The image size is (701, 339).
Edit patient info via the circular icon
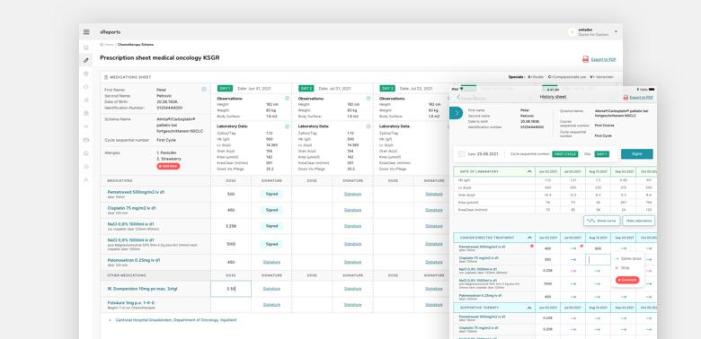point(204,89)
